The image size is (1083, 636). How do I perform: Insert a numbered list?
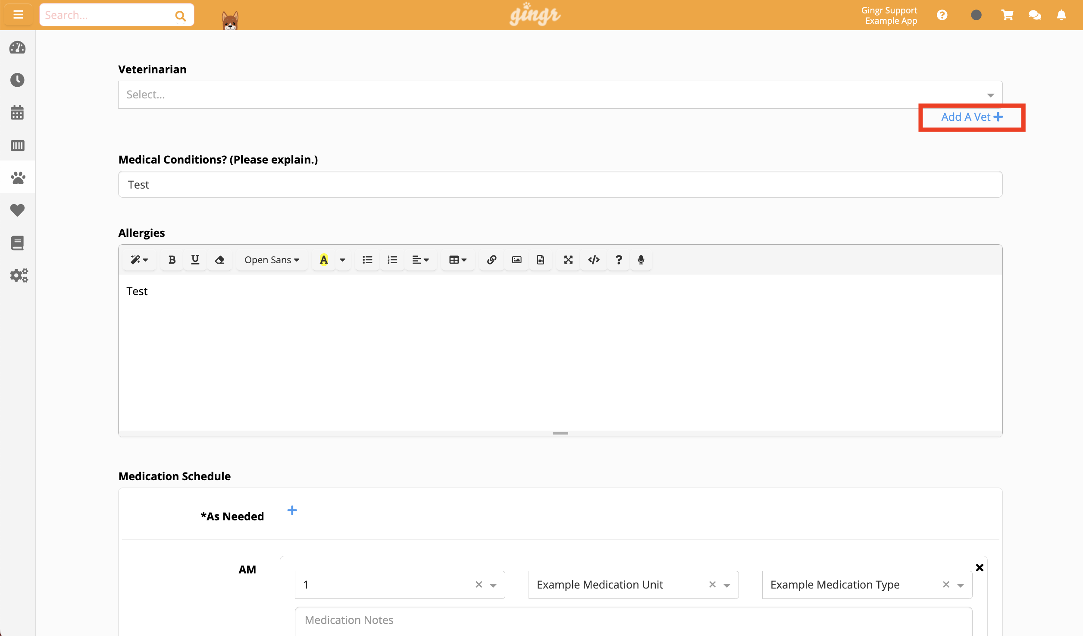(392, 260)
